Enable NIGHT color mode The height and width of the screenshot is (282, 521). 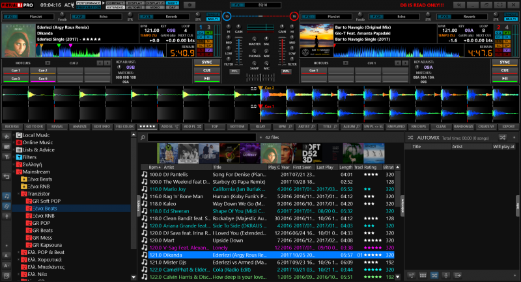tap(173, 3)
